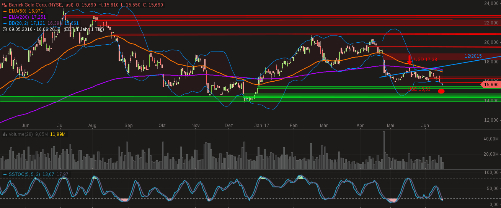Viewport: 501px width, 208px height.
Task: Click the 12/2015 trendline label
Action: point(473,56)
